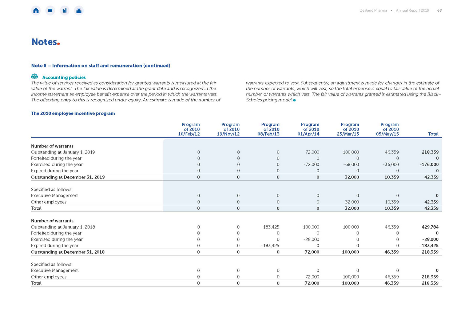The height and width of the screenshot is (334, 473).
Task: Click the 'Accounting policies' subheading
Action: (x=64, y=77)
